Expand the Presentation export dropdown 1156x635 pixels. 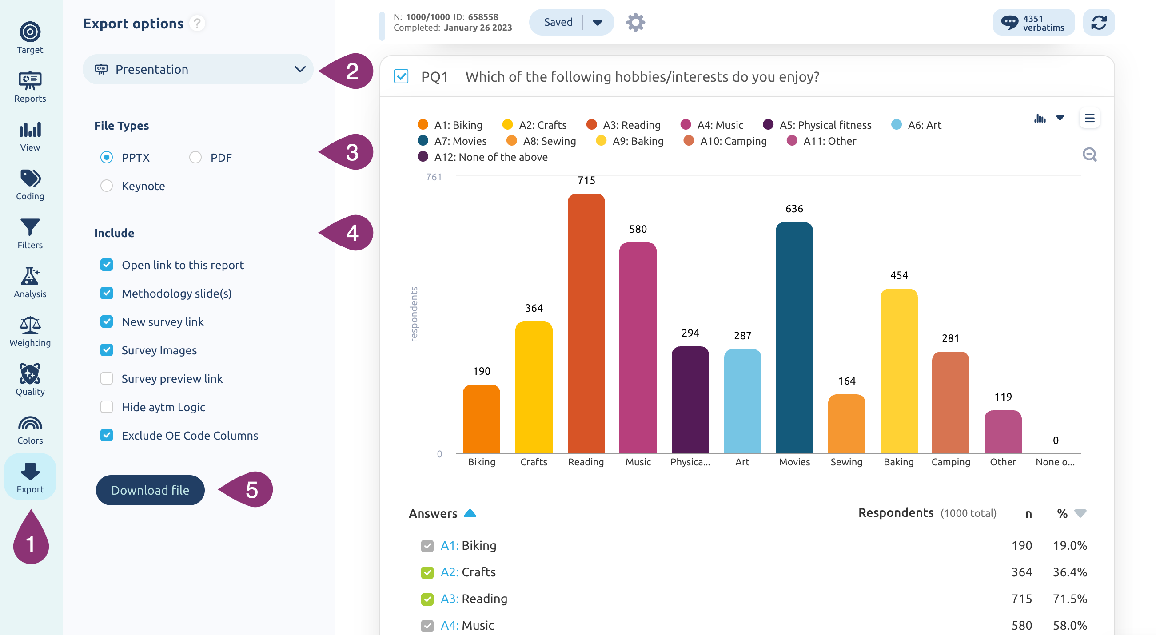click(x=198, y=70)
